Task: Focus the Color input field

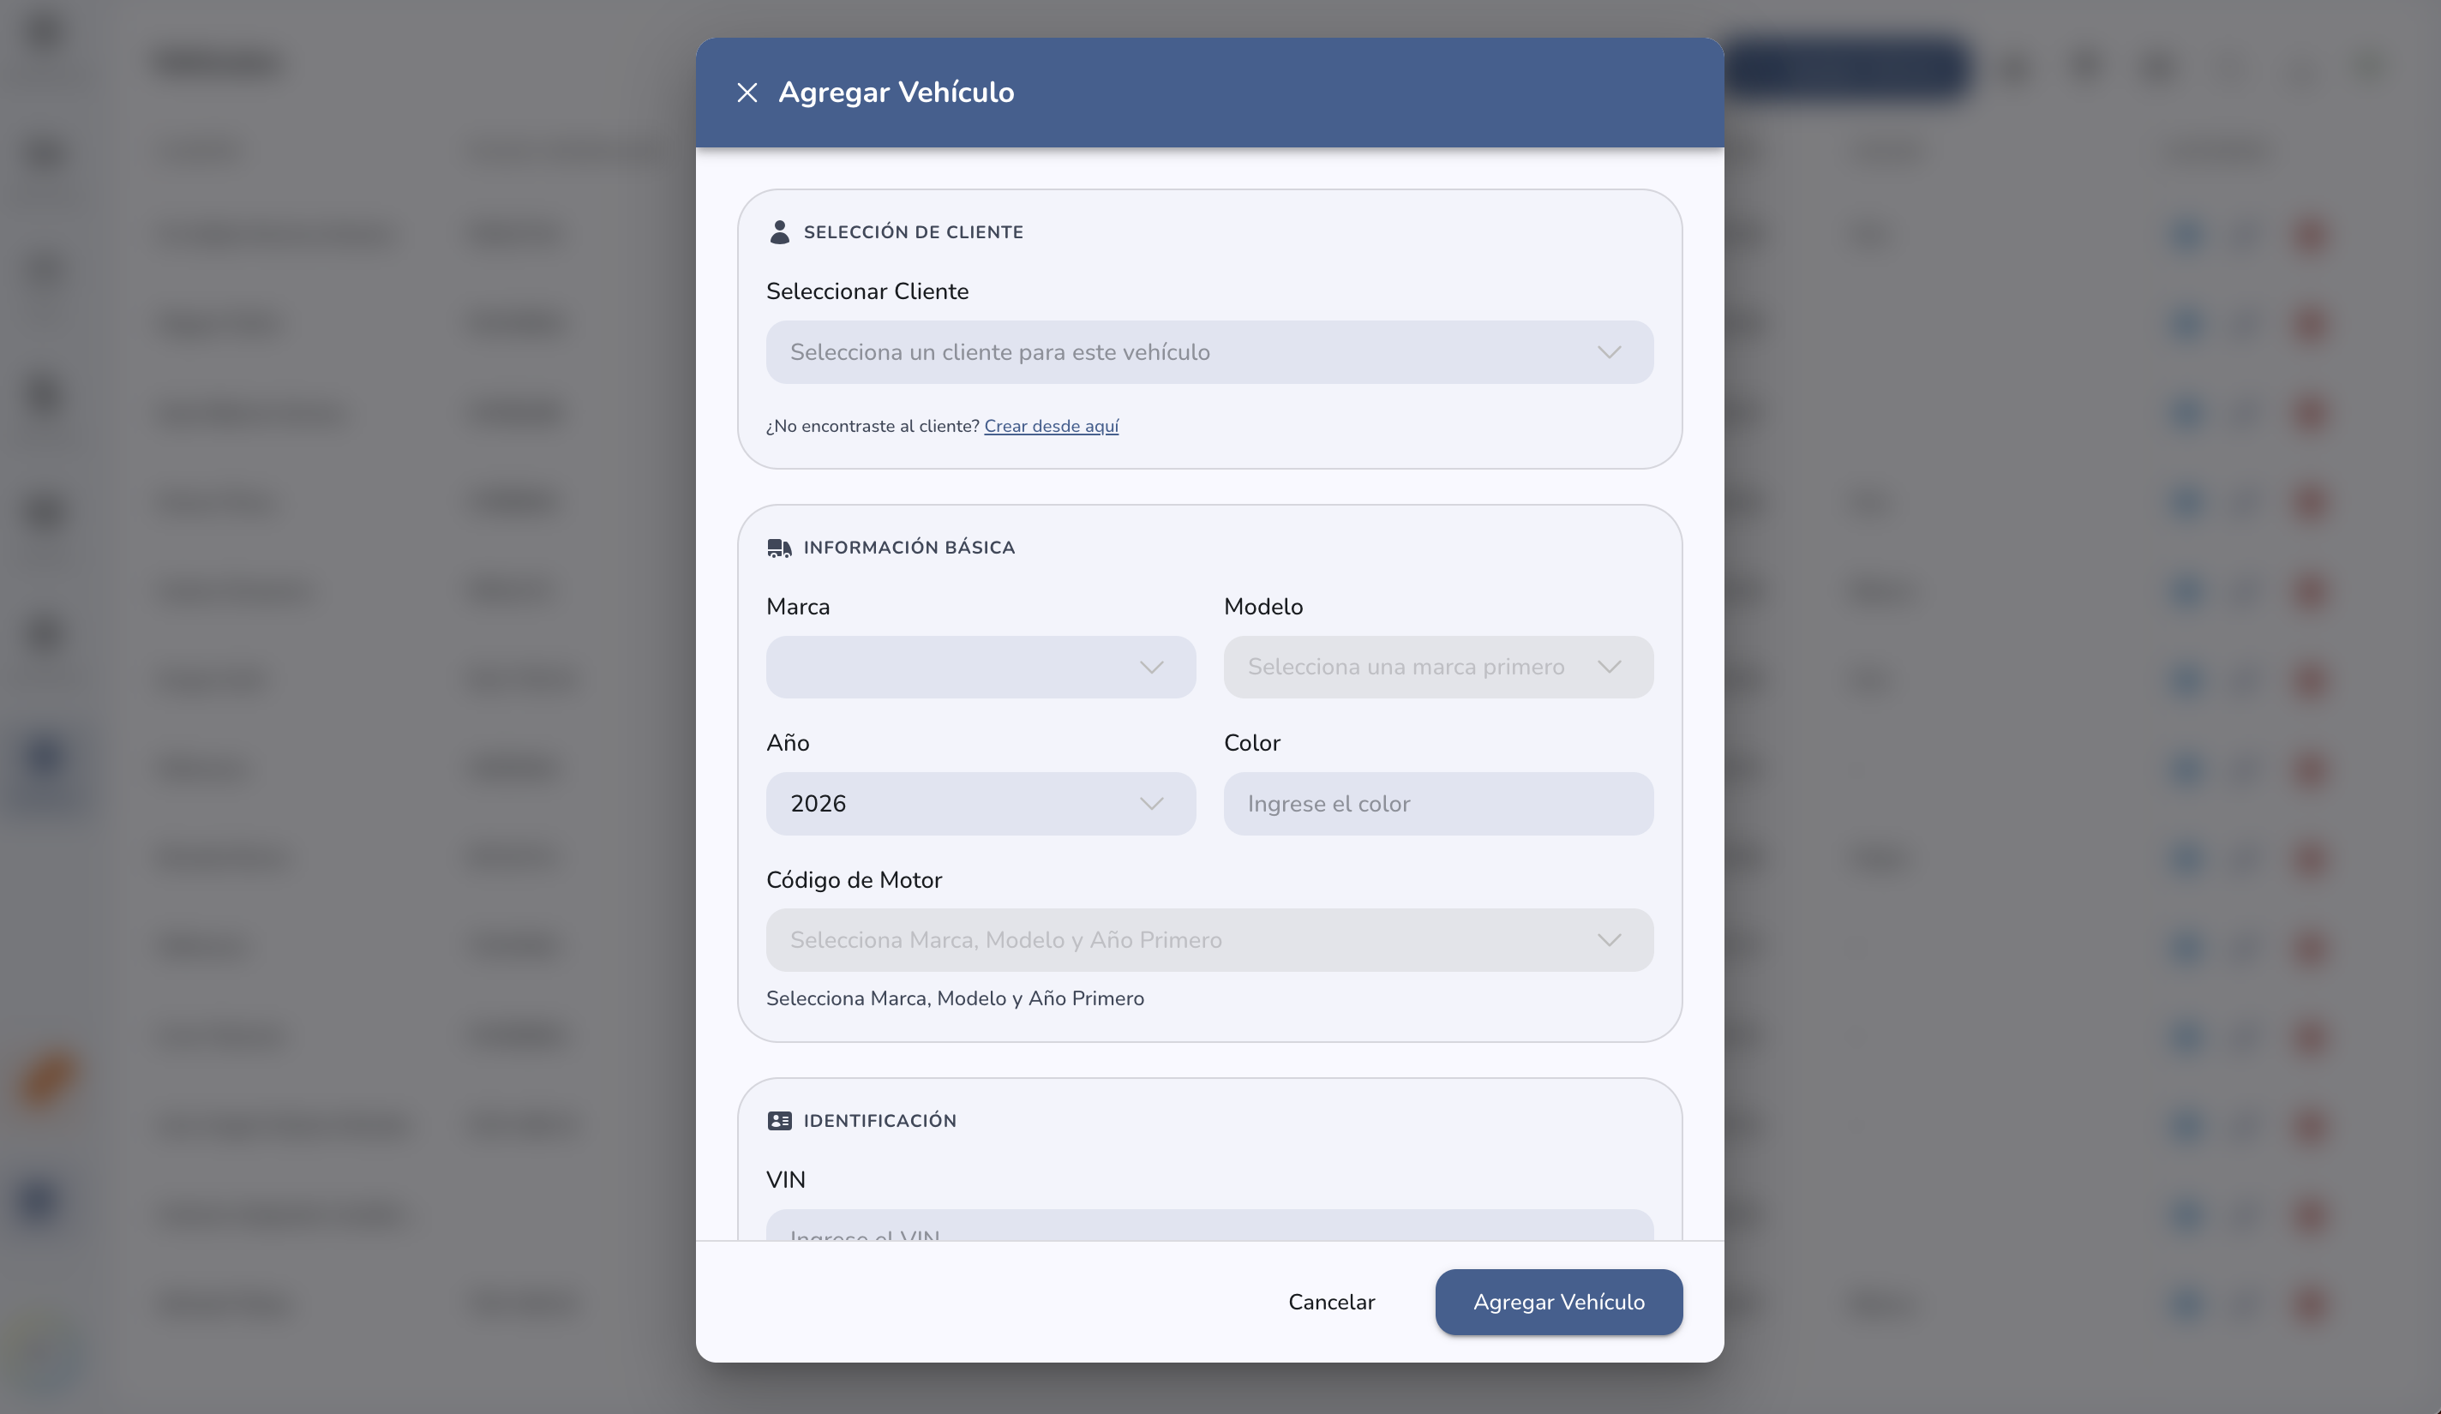Action: tap(1437, 804)
